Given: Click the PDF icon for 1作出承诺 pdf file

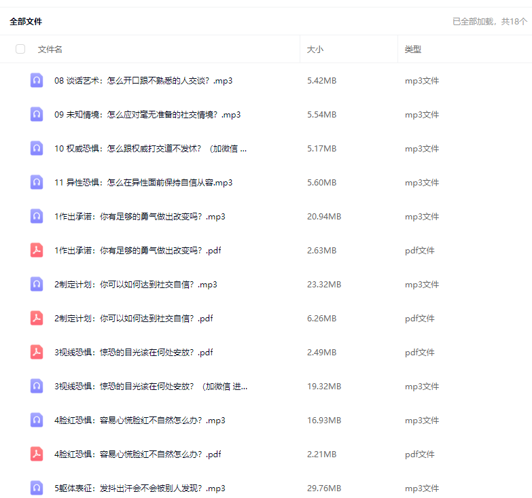Looking at the screenshot, I should [37, 250].
